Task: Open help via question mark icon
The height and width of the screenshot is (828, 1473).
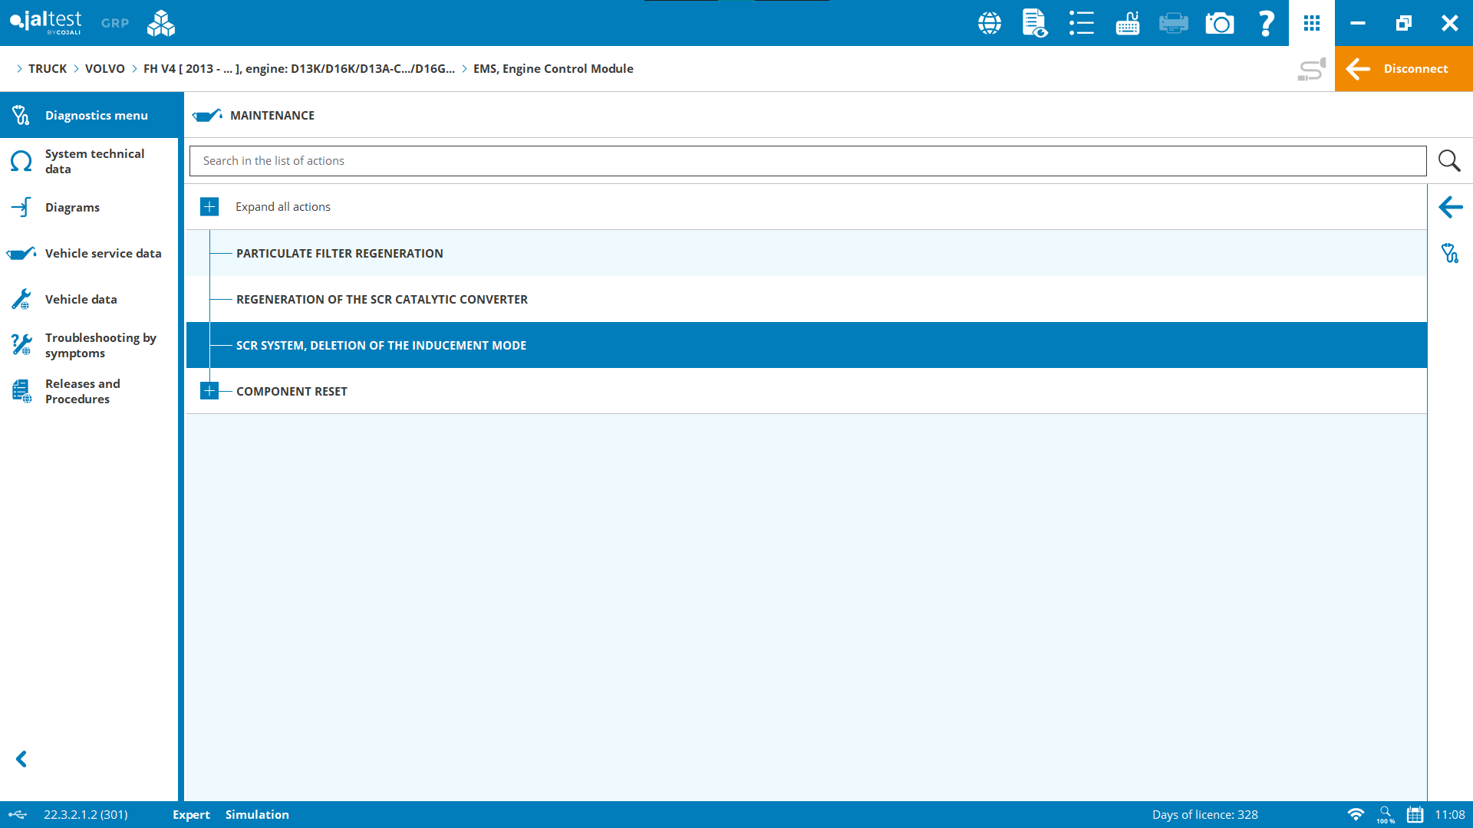Action: tap(1266, 23)
